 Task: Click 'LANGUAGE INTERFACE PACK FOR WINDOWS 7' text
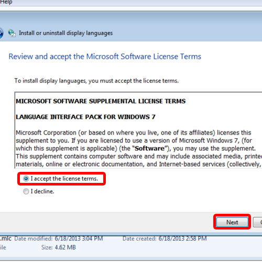pyautogui.click(x=85, y=117)
